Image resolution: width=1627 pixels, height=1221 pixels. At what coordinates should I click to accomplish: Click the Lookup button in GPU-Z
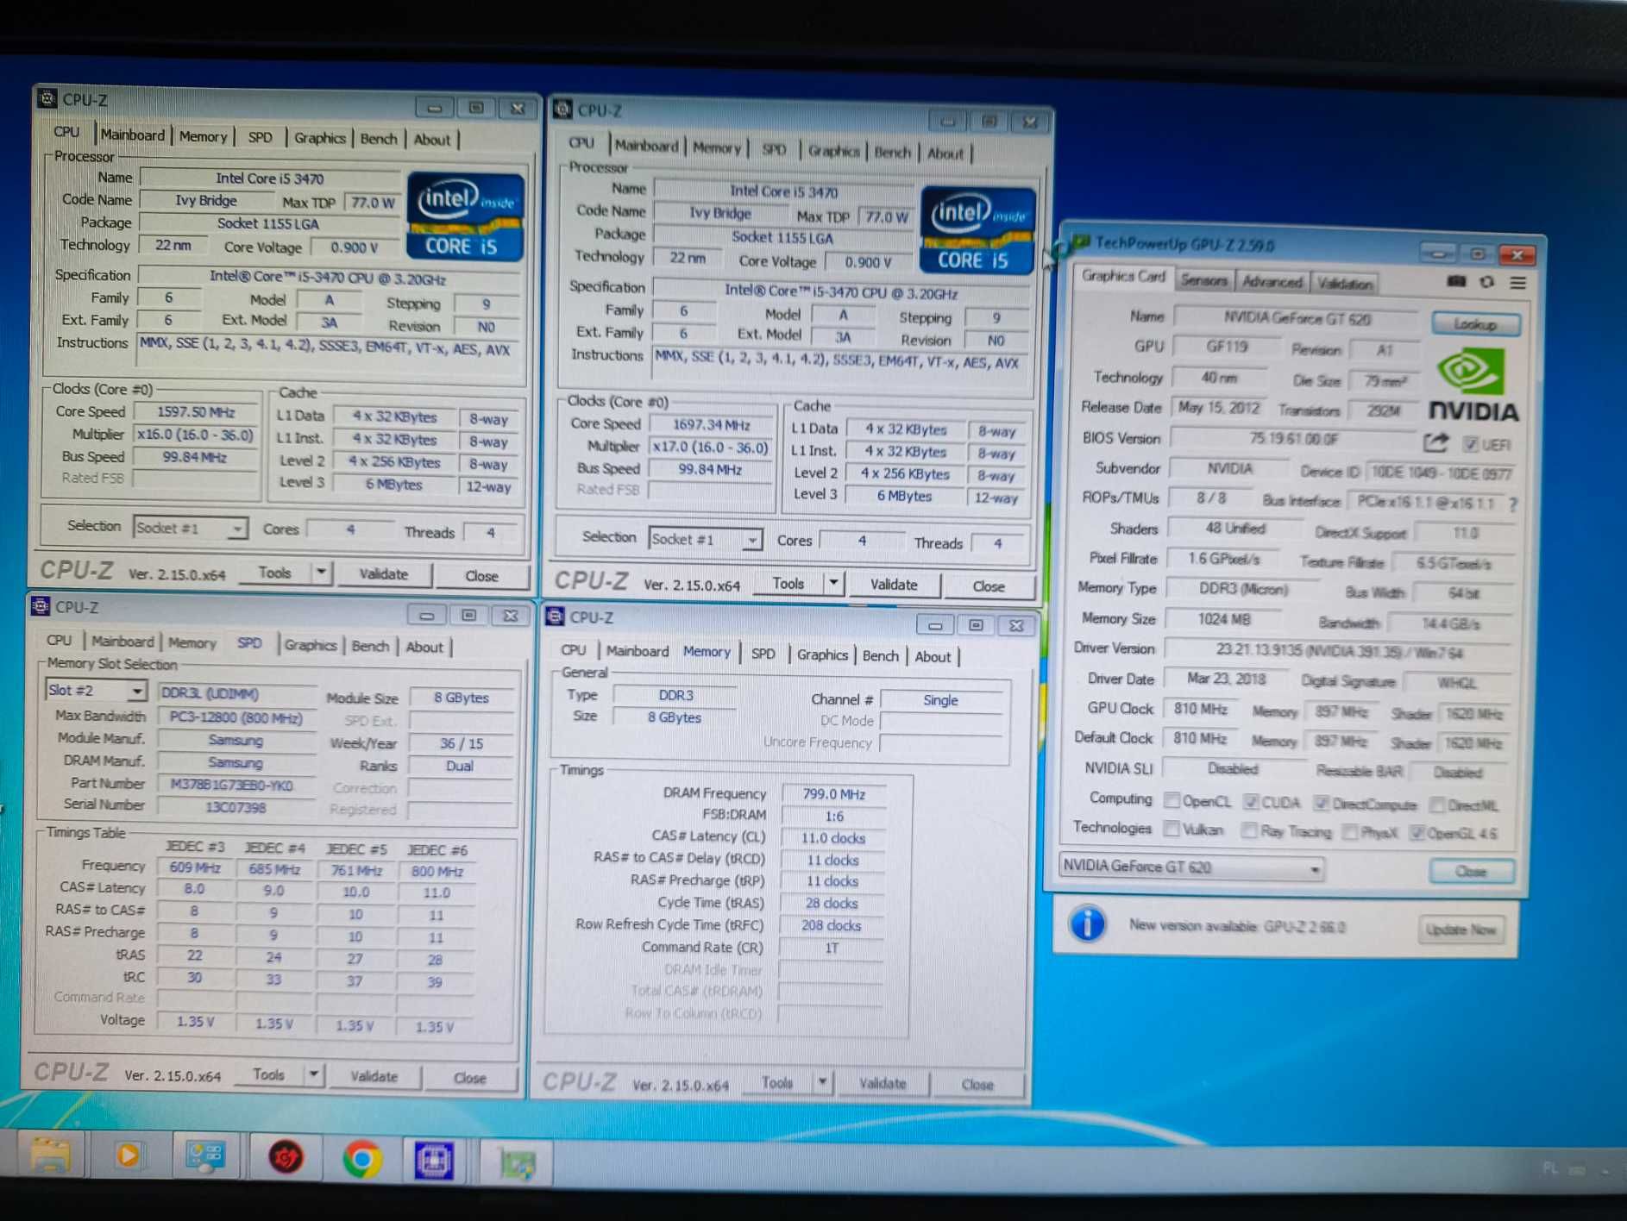coord(1475,324)
